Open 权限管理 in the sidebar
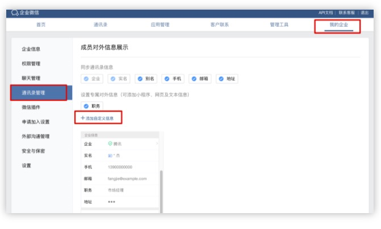The height and width of the screenshot is (229, 381). tap(31, 63)
